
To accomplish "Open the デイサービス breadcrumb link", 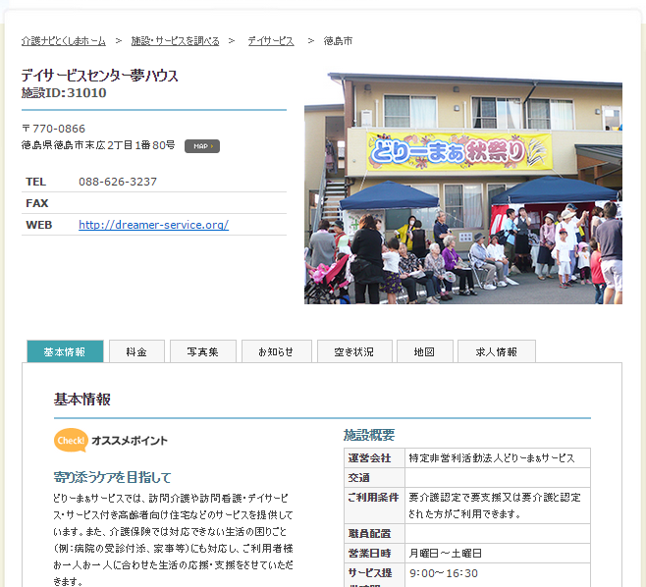I will pos(271,41).
